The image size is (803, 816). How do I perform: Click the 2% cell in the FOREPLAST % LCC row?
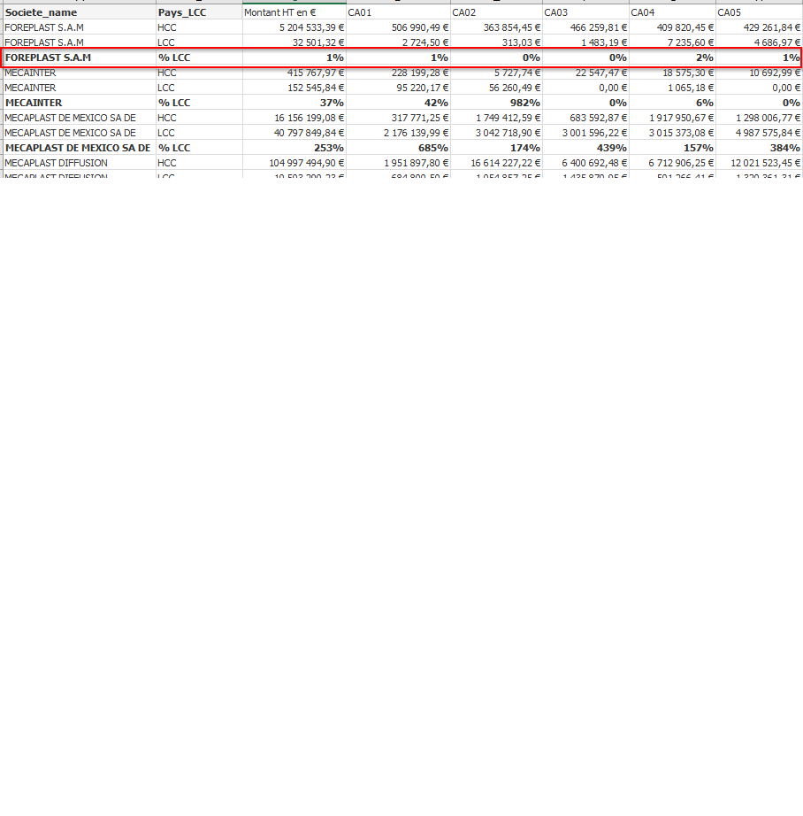672,58
